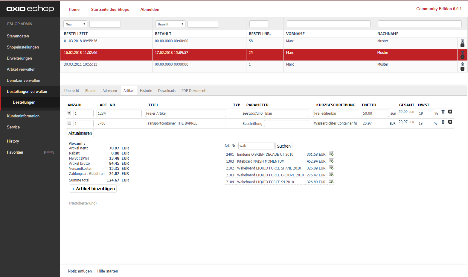
Task: Add Kiteboard NAISH MOMENTUM via cart icon
Action: click(x=331, y=161)
